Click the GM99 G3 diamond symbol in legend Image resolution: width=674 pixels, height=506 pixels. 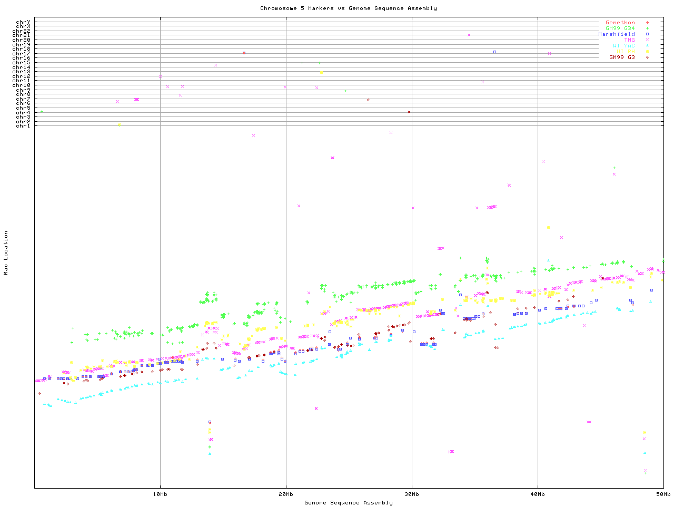click(647, 57)
